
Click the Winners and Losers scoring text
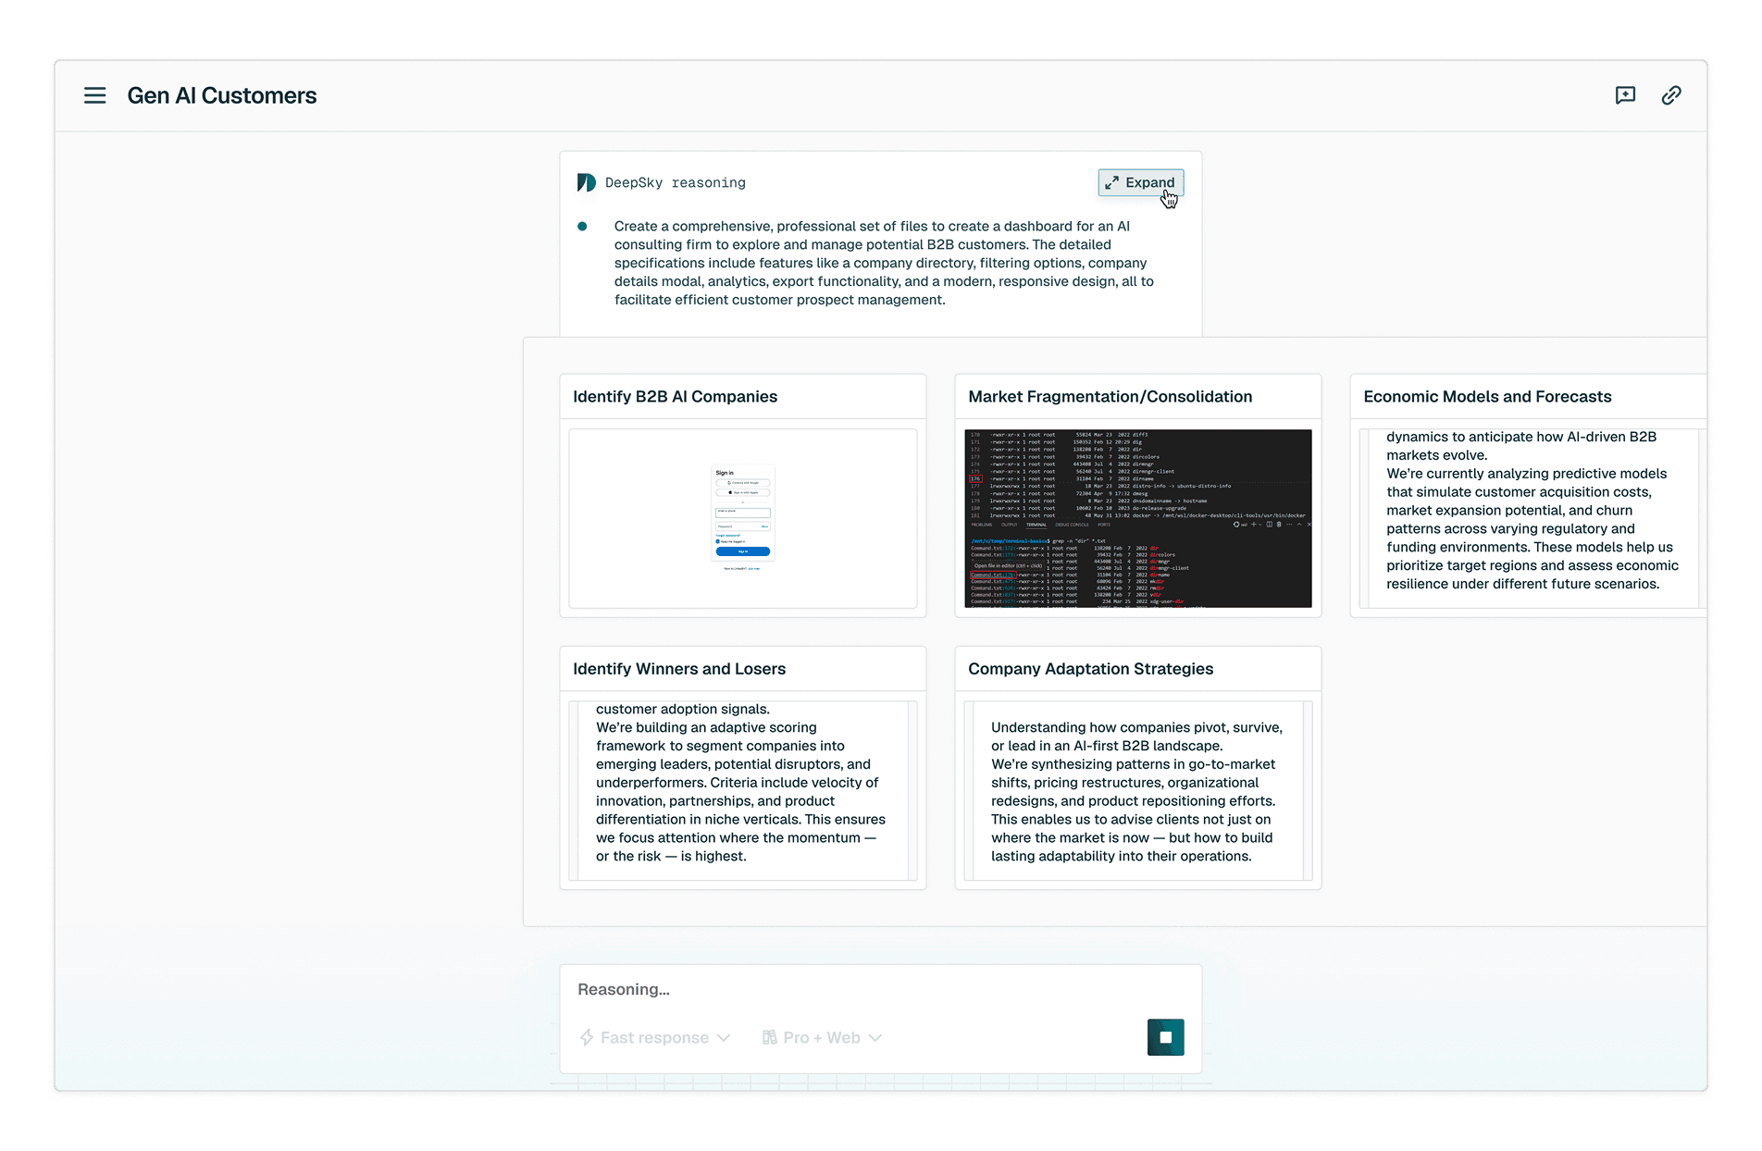[x=740, y=783]
